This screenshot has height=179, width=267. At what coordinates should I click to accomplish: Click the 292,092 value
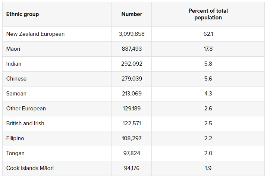[132, 64]
